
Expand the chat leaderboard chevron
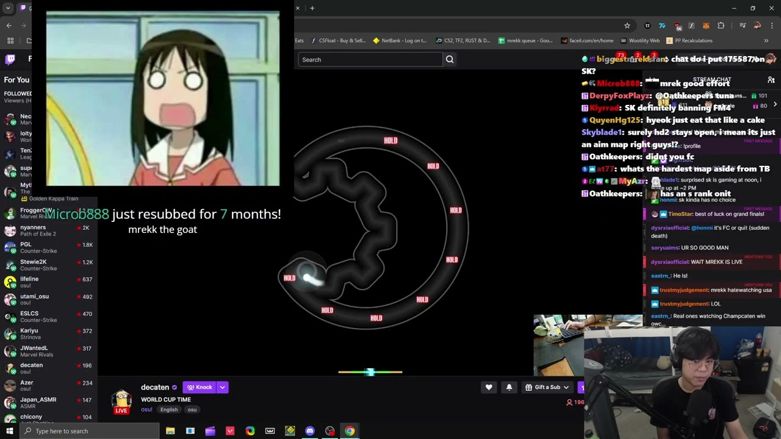click(775, 104)
